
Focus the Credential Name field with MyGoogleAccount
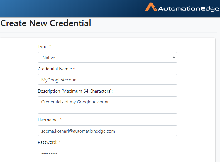pyautogui.click(x=107, y=79)
